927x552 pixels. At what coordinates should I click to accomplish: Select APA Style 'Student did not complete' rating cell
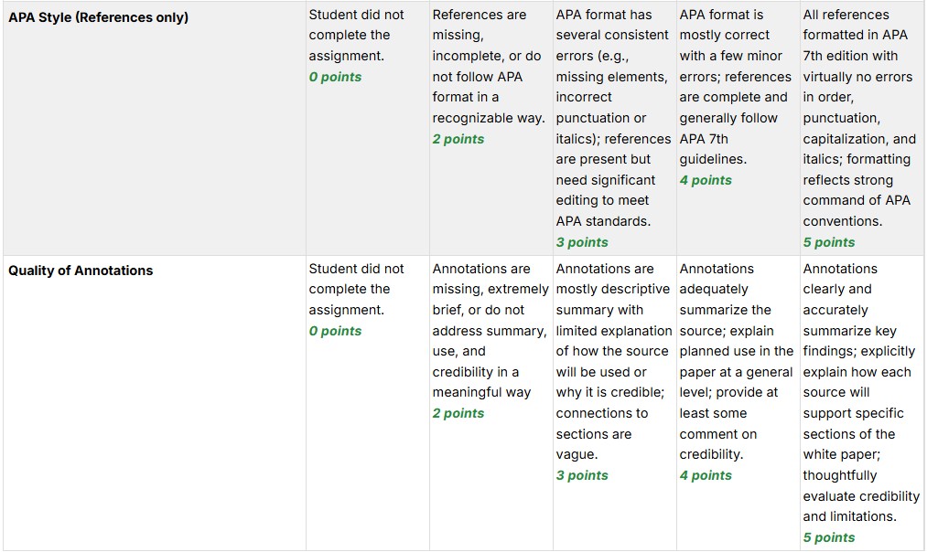[x=356, y=36]
